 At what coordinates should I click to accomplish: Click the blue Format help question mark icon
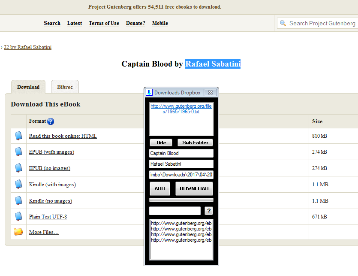point(51,121)
